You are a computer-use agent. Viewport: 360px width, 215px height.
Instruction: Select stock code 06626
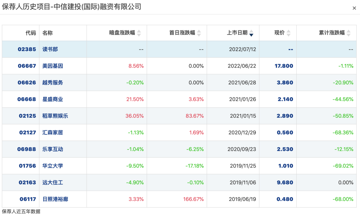[x=27, y=83]
